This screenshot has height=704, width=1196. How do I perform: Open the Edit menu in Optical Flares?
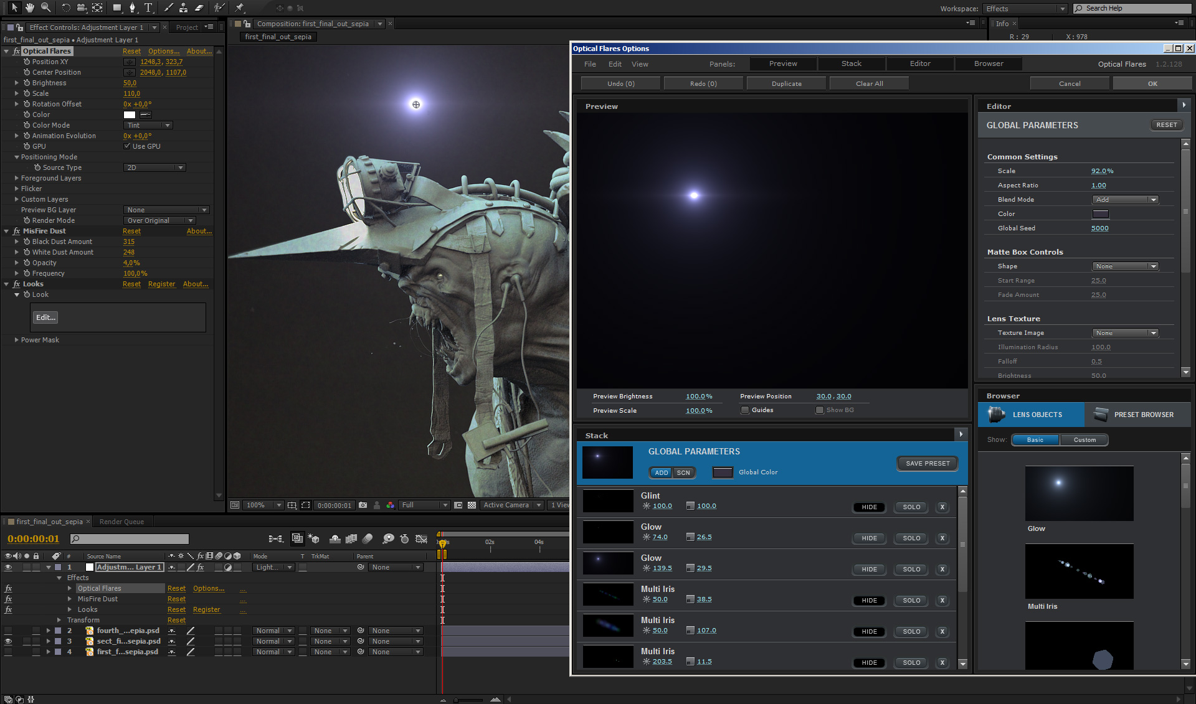(x=615, y=64)
